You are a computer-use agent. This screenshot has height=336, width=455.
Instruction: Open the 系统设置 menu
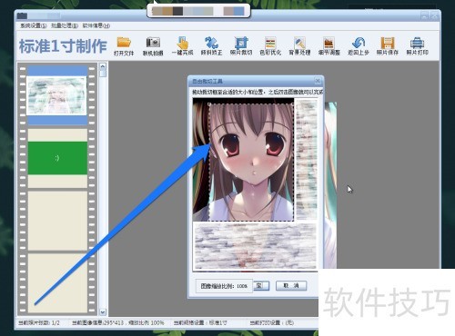34,25
